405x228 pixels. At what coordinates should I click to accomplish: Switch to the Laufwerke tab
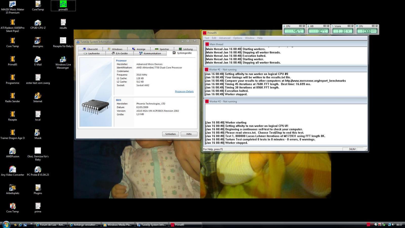point(91,53)
